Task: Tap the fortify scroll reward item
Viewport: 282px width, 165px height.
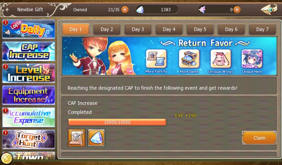Action: click(x=76, y=138)
